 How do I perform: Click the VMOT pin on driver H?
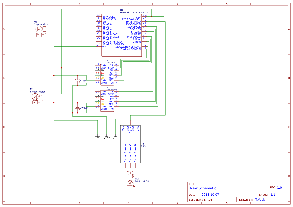[x=104, y=83]
